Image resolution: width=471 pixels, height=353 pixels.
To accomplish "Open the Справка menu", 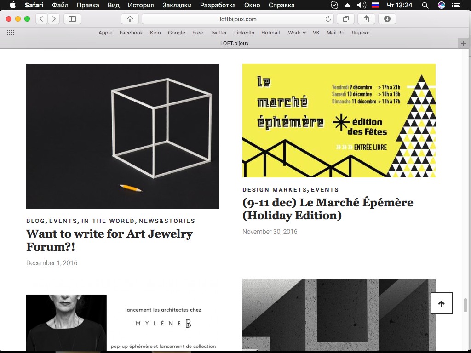I will (281, 5).
